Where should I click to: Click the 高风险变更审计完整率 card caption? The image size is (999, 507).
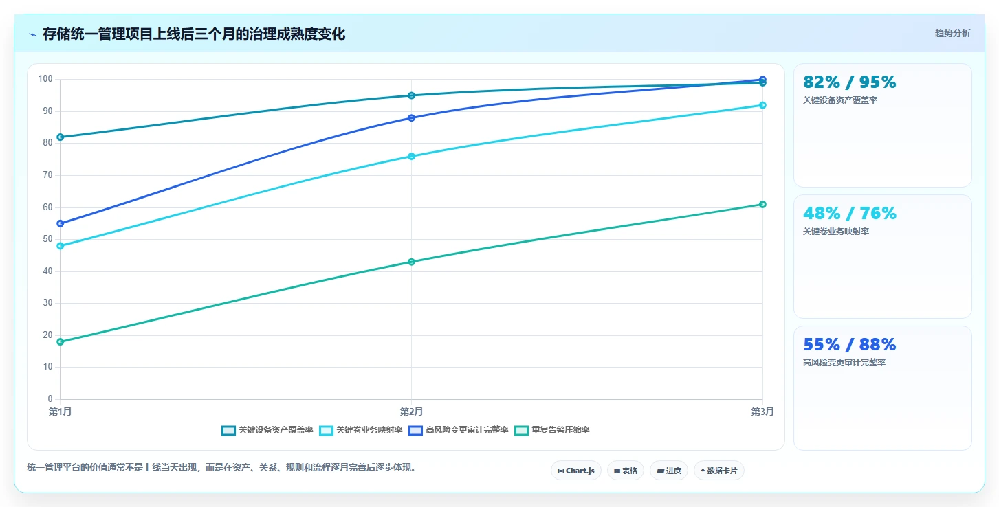coord(844,362)
